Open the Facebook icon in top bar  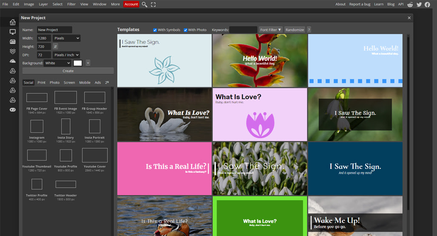(427, 4)
